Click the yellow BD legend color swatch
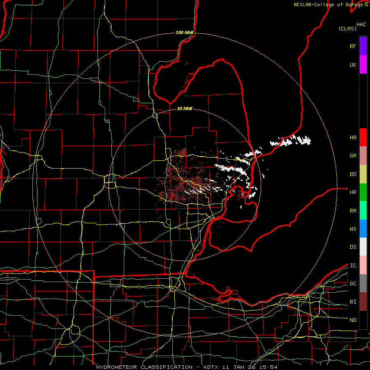The height and width of the screenshot is (370, 370). point(363,174)
